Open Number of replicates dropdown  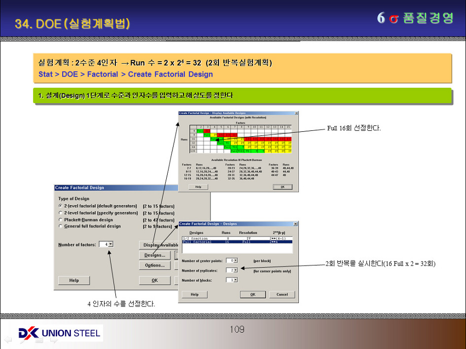pos(236,271)
